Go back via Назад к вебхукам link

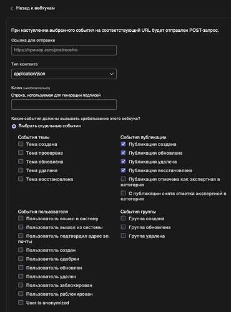click(x=36, y=8)
